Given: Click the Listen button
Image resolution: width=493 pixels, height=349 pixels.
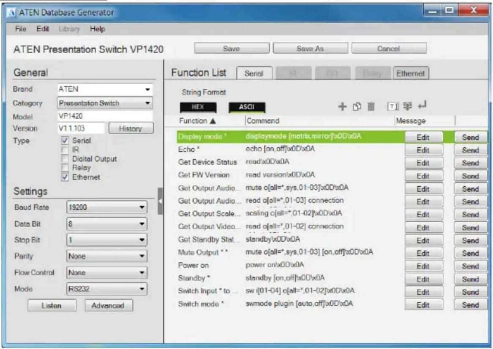Looking at the screenshot, I should [x=52, y=305].
